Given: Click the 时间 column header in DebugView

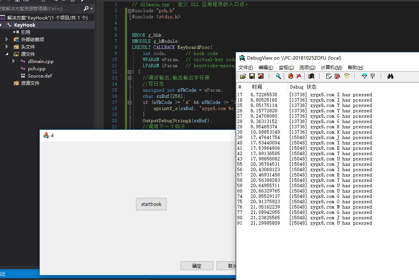Looking at the screenshot, I should (x=268, y=87).
